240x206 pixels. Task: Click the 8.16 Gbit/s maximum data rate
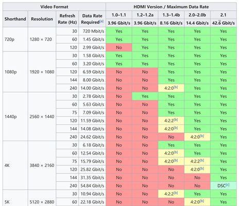[171, 23]
